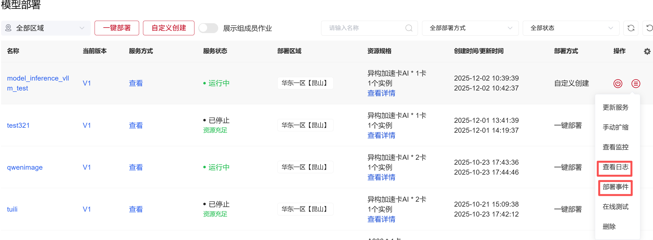Click the 一键部署 button
This screenshot has width=653, height=240.
click(117, 28)
